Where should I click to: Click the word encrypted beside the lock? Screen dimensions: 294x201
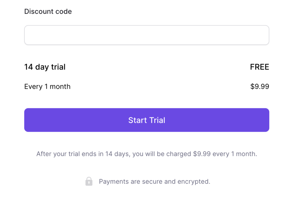click(194, 181)
